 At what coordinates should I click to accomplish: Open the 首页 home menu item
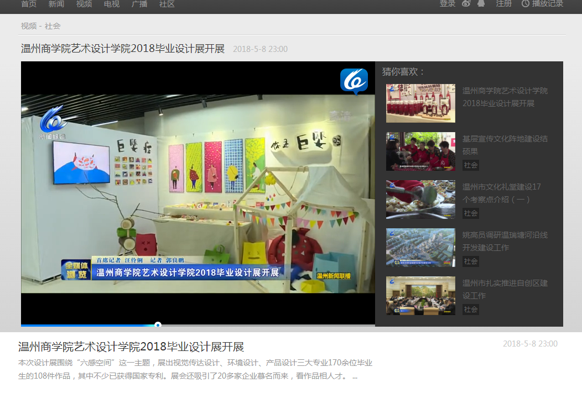click(x=29, y=4)
